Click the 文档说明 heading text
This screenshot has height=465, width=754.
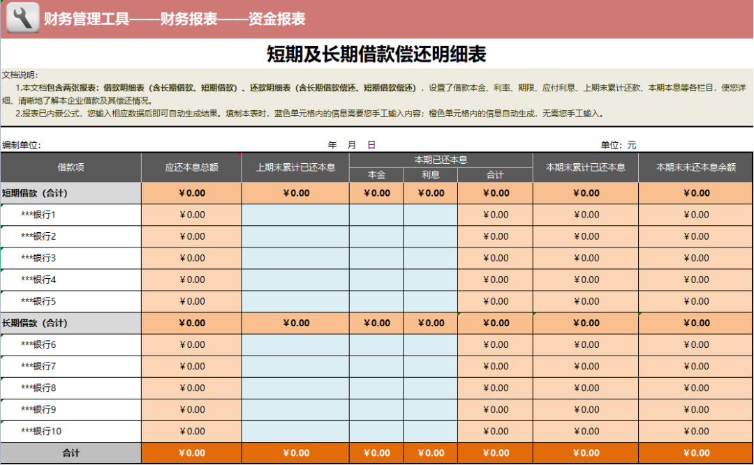[20, 75]
